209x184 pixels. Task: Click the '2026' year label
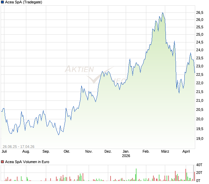(x=126, y=156)
